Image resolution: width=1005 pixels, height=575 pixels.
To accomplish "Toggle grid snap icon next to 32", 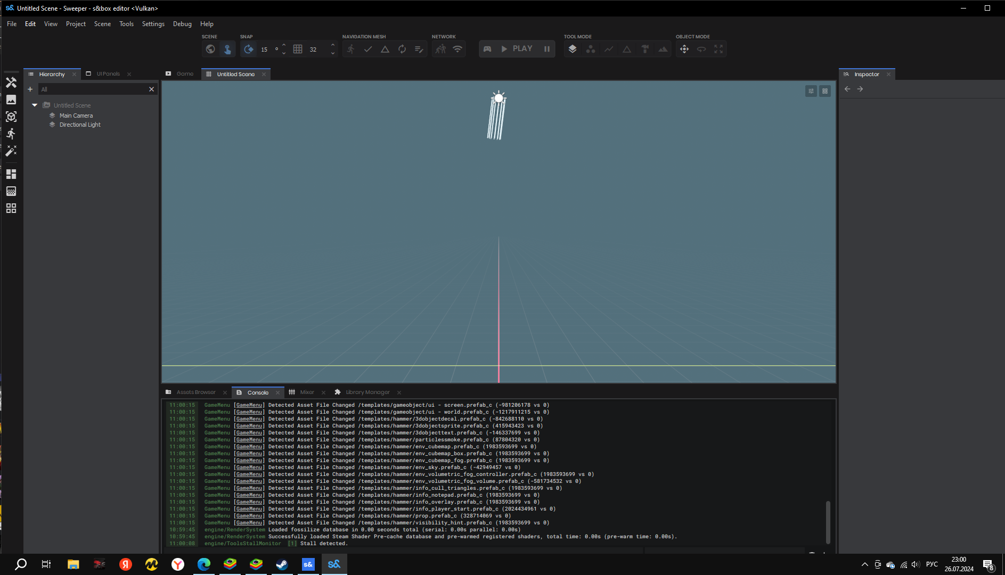I will point(298,49).
